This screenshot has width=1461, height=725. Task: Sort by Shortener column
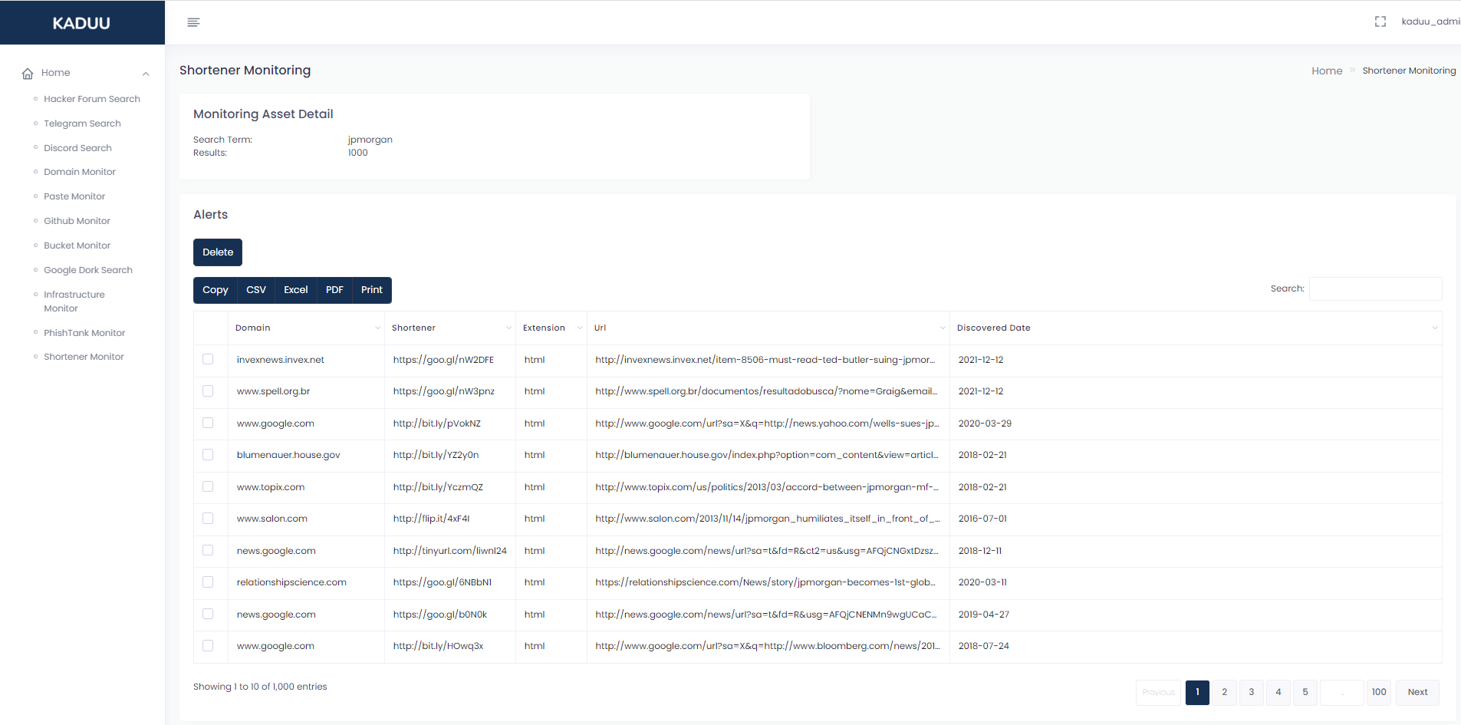(x=450, y=328)
